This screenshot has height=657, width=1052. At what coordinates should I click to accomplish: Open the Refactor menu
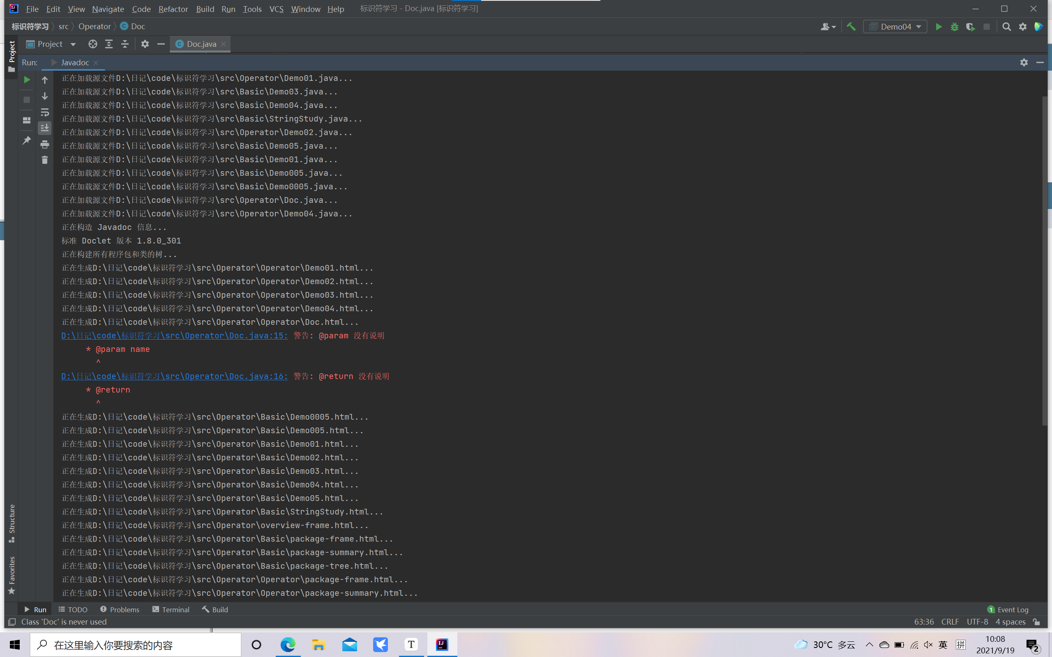173,9
